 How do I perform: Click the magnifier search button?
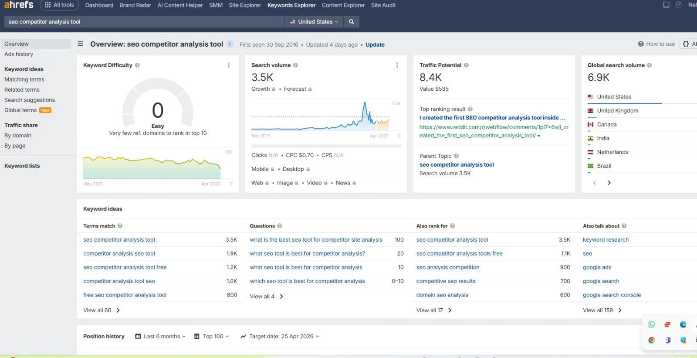351,22
